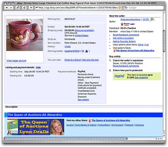168x147 pixels.
Task: Click 'Add to Favorite Sellers'
Action: coord(124,41)
